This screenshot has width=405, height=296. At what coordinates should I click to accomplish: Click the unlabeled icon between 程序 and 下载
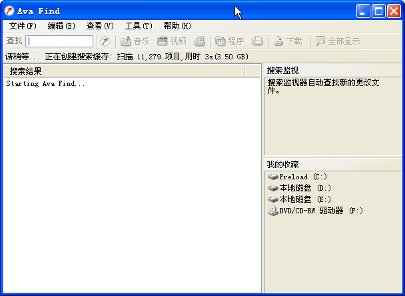tap(257, 41)
